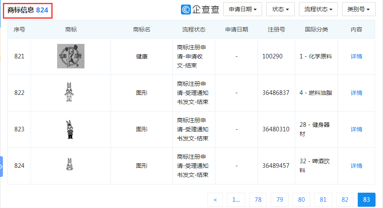The image size is (383, 208).
Task: Navigate to page 80
Action: point(301,200)
